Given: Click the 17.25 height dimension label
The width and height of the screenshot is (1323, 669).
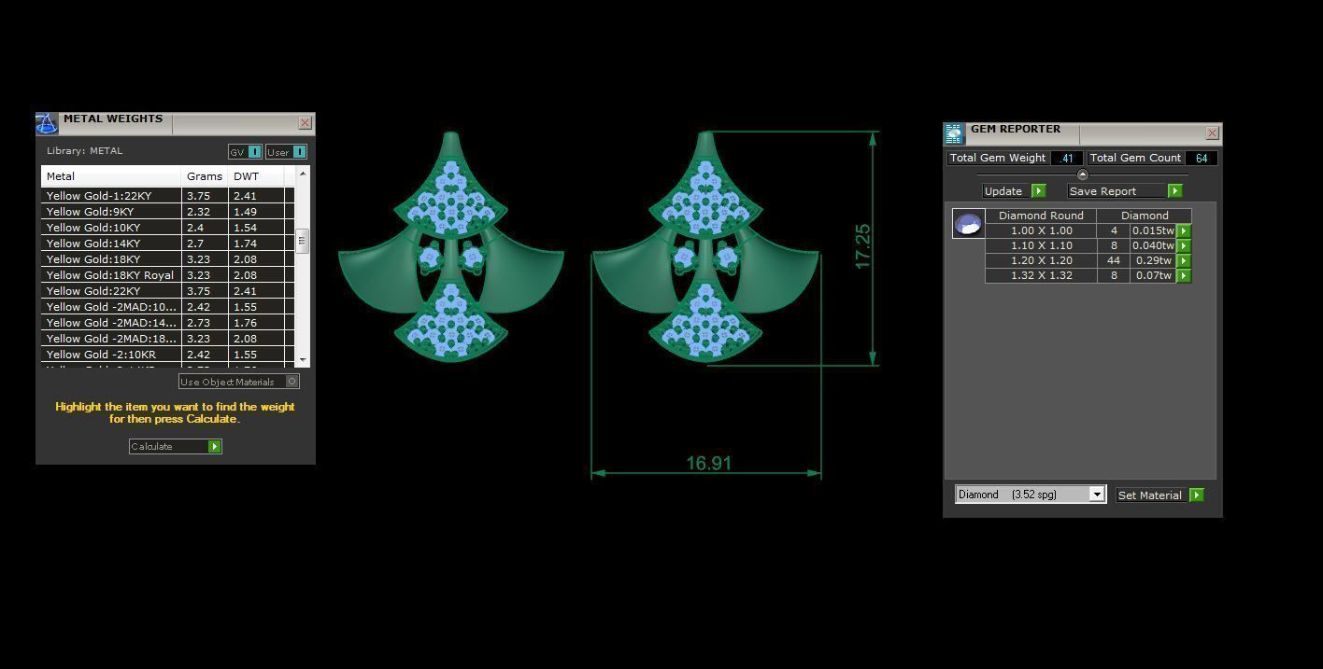Looking at the screenshot, I should 861,246.
